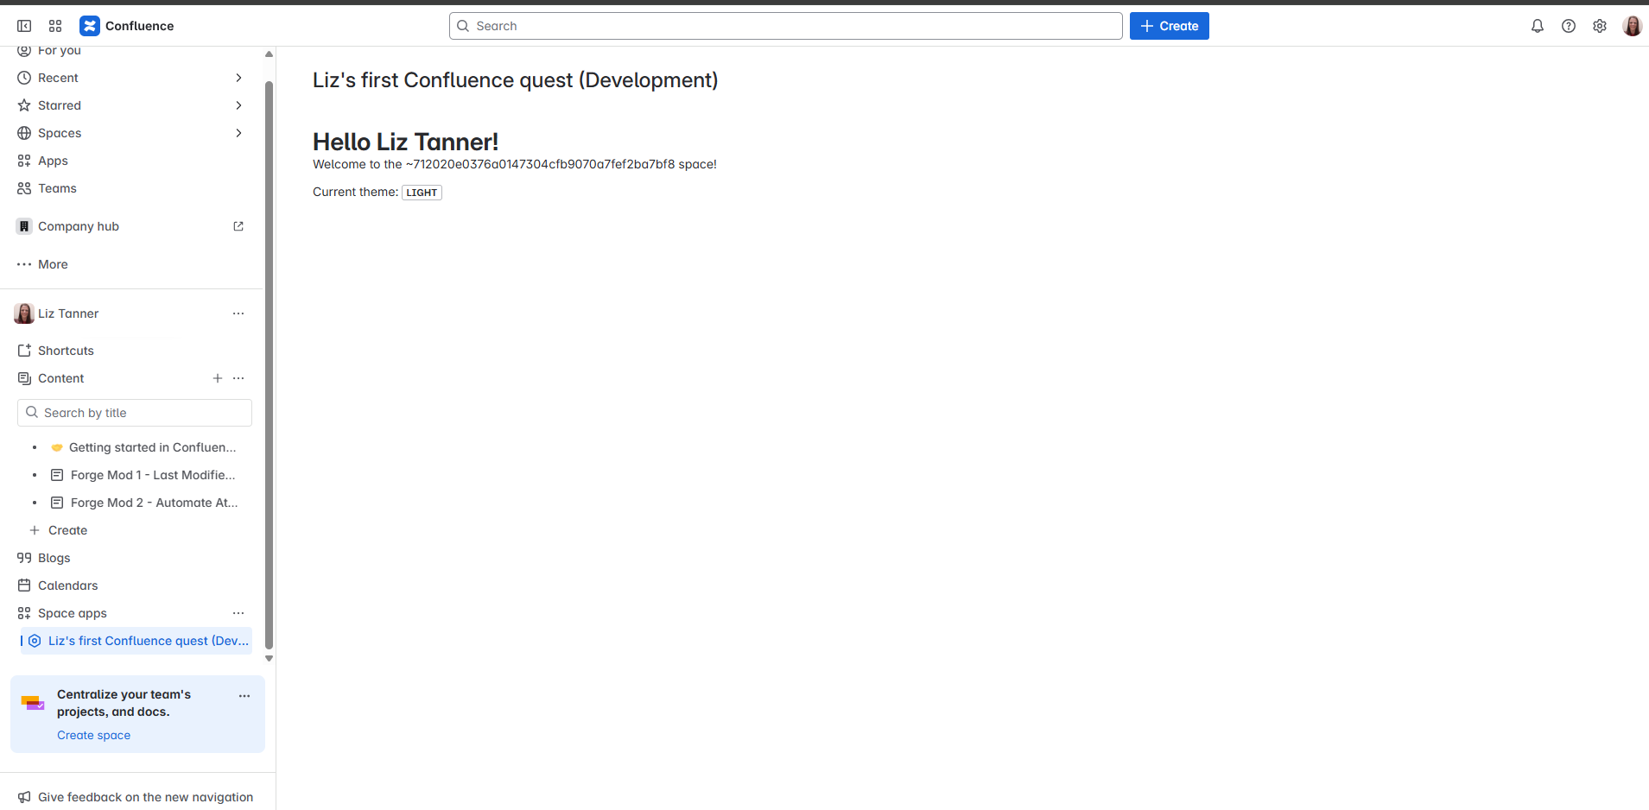Open Getting started in Confluence page
The width and height of the screenshot is (1649, 810).
(x=152, y=447)
